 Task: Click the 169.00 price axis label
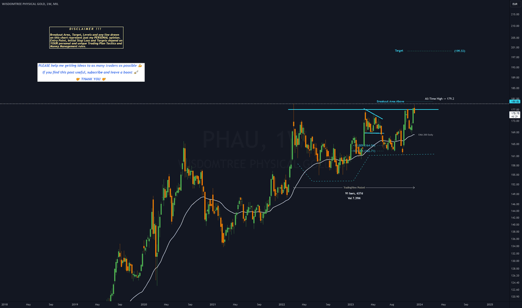tap(515, 132)
